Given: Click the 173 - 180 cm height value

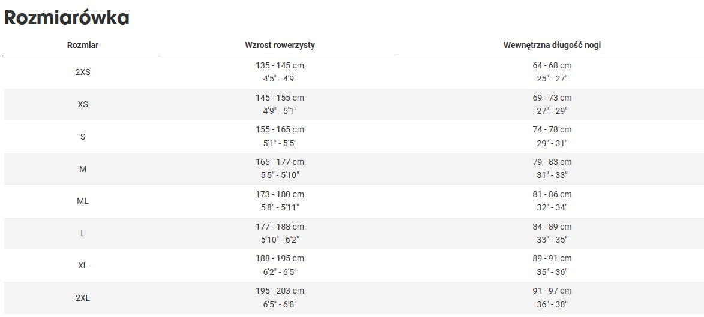Looking at the screenshot, I should pos(280,194).
